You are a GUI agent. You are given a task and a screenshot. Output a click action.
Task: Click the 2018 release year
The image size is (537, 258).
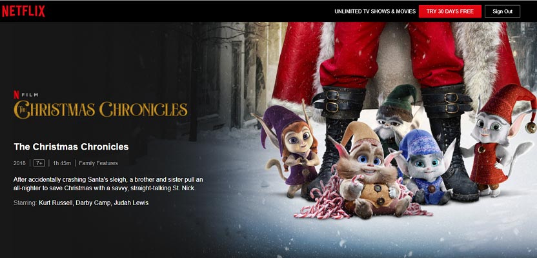tap(19, 163)
